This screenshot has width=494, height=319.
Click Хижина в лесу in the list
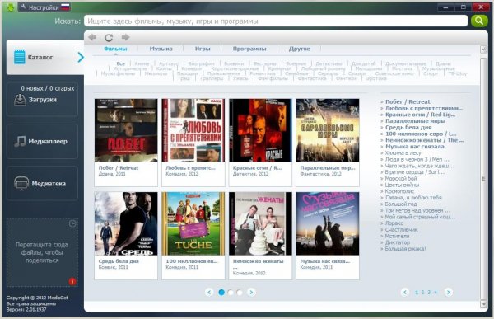[x=403, y=152]
